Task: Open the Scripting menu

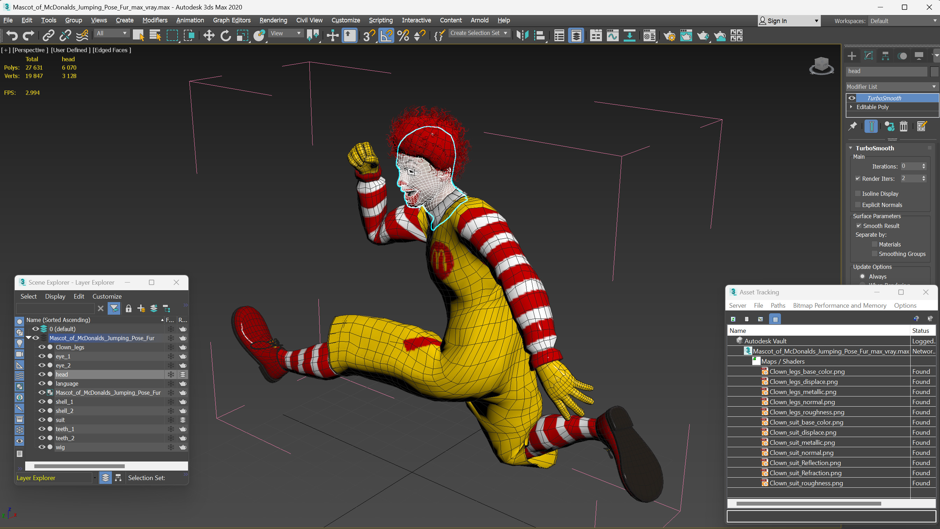Action: (381, 20)
